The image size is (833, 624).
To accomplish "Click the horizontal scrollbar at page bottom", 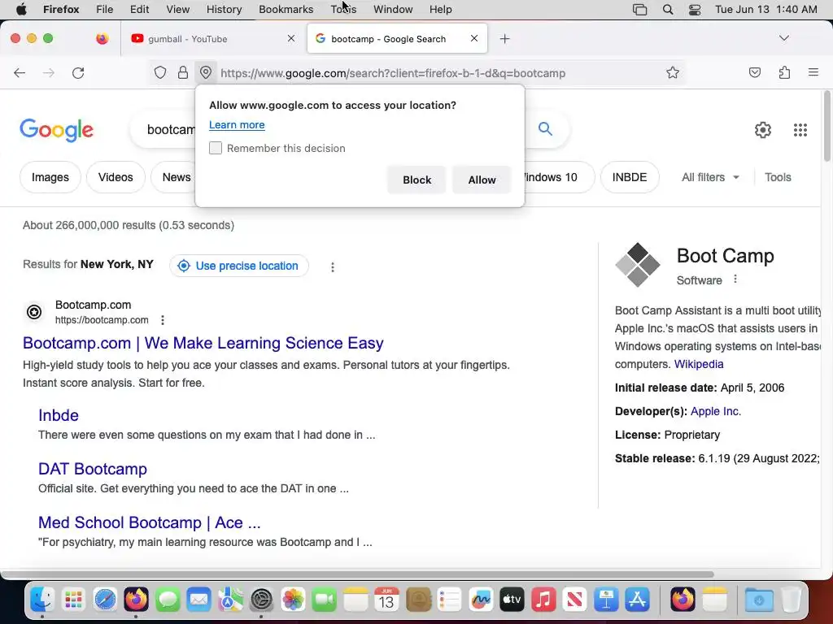I will coord(357,574).
